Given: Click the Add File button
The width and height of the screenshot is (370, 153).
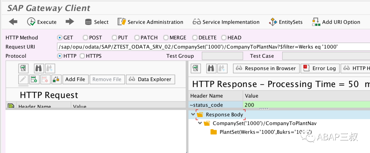Looking at the screenshot, I should [x=75, y=80].
